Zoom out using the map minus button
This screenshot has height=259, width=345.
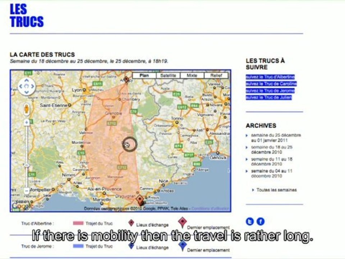(27, 191)
